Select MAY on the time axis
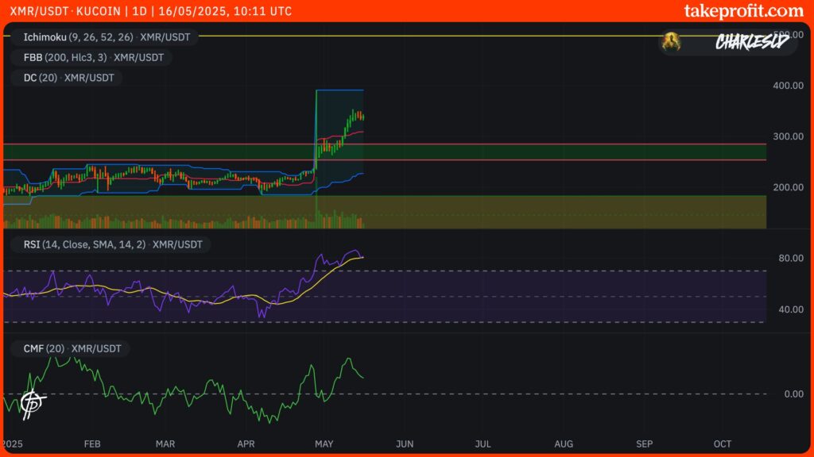 click(324, 444)
